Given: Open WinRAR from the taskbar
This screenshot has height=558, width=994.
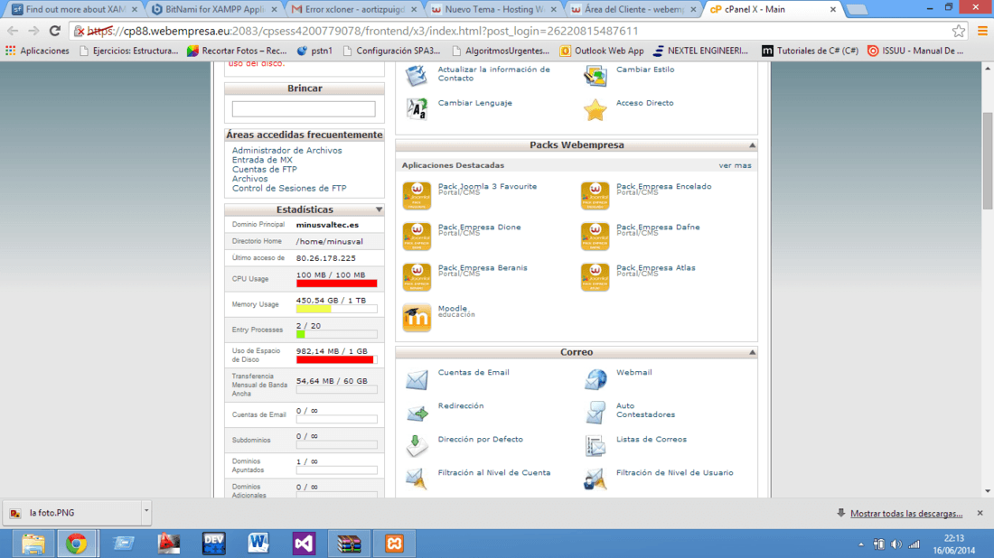Looking at the screenshot, I should point(349,544).
